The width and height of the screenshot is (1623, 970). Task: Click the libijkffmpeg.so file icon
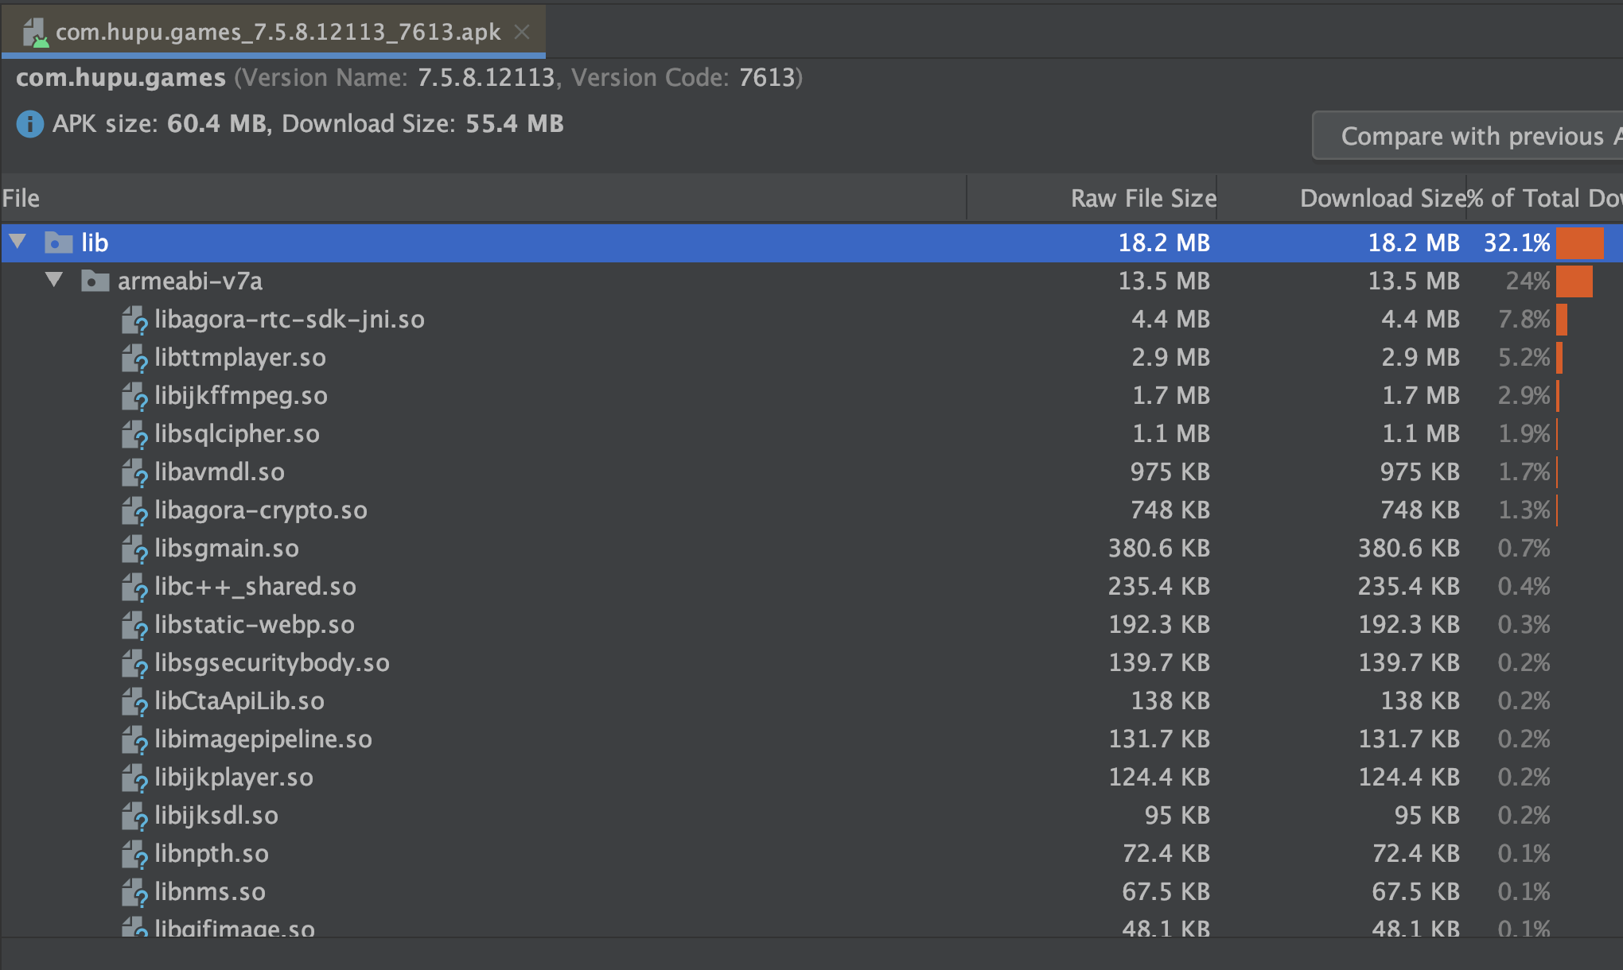click(134, 397)
